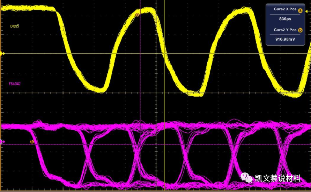The image size is (311, 192).
Task: Select the yellow channel ground level marker
Action: click(2, 53)
